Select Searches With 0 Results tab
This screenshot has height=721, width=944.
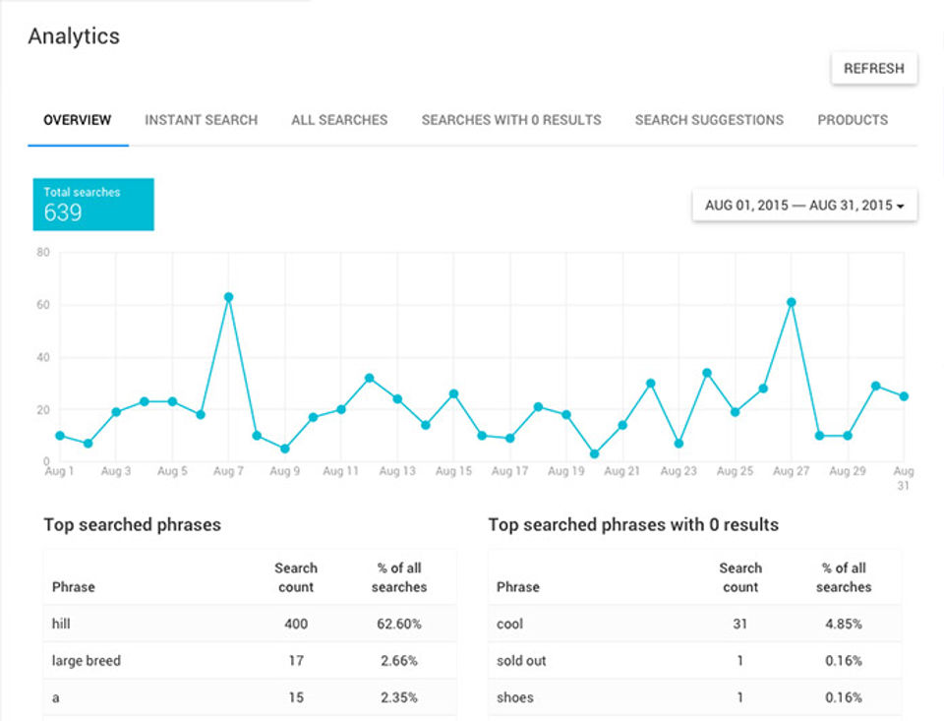[510, 120]
